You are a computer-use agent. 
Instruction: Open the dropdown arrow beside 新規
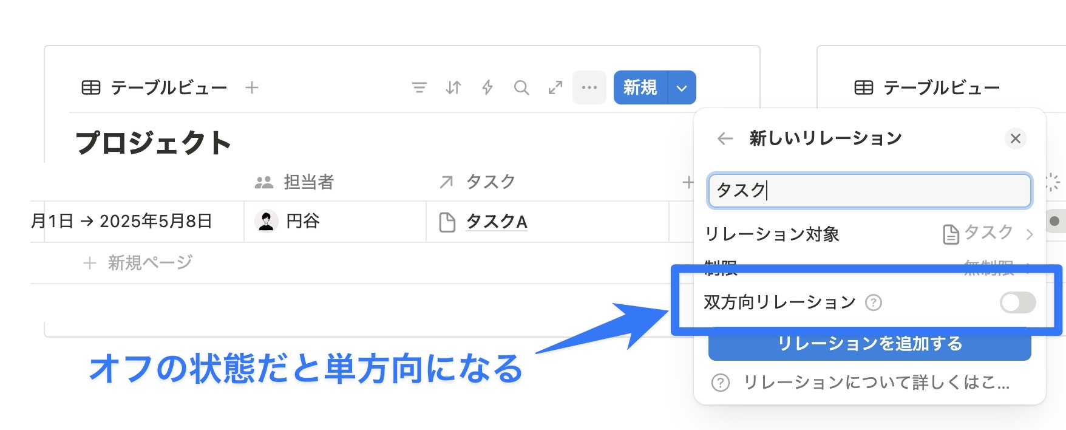point(682,88)
